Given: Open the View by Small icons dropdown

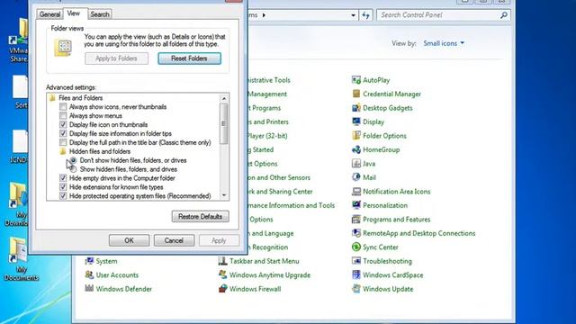Looking at the screenshot, I should click(444, 43).
